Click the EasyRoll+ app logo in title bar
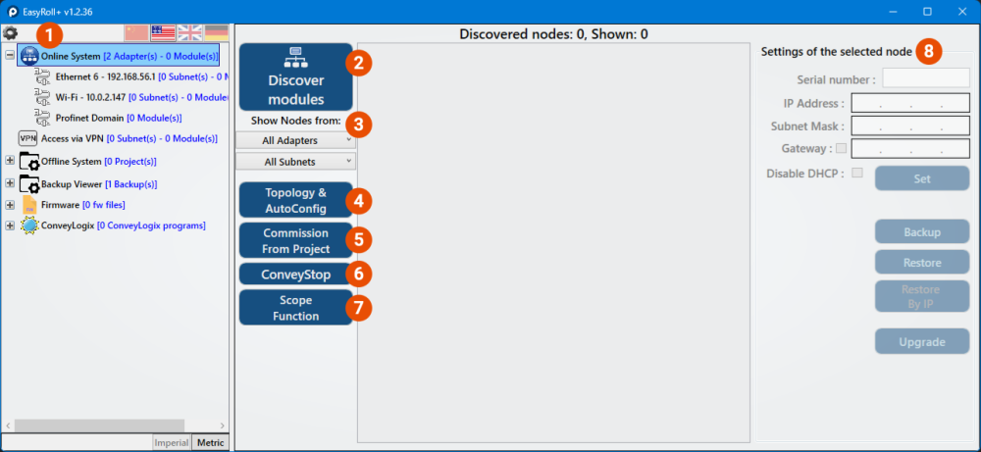981x452 pixels. coord(11,11)
